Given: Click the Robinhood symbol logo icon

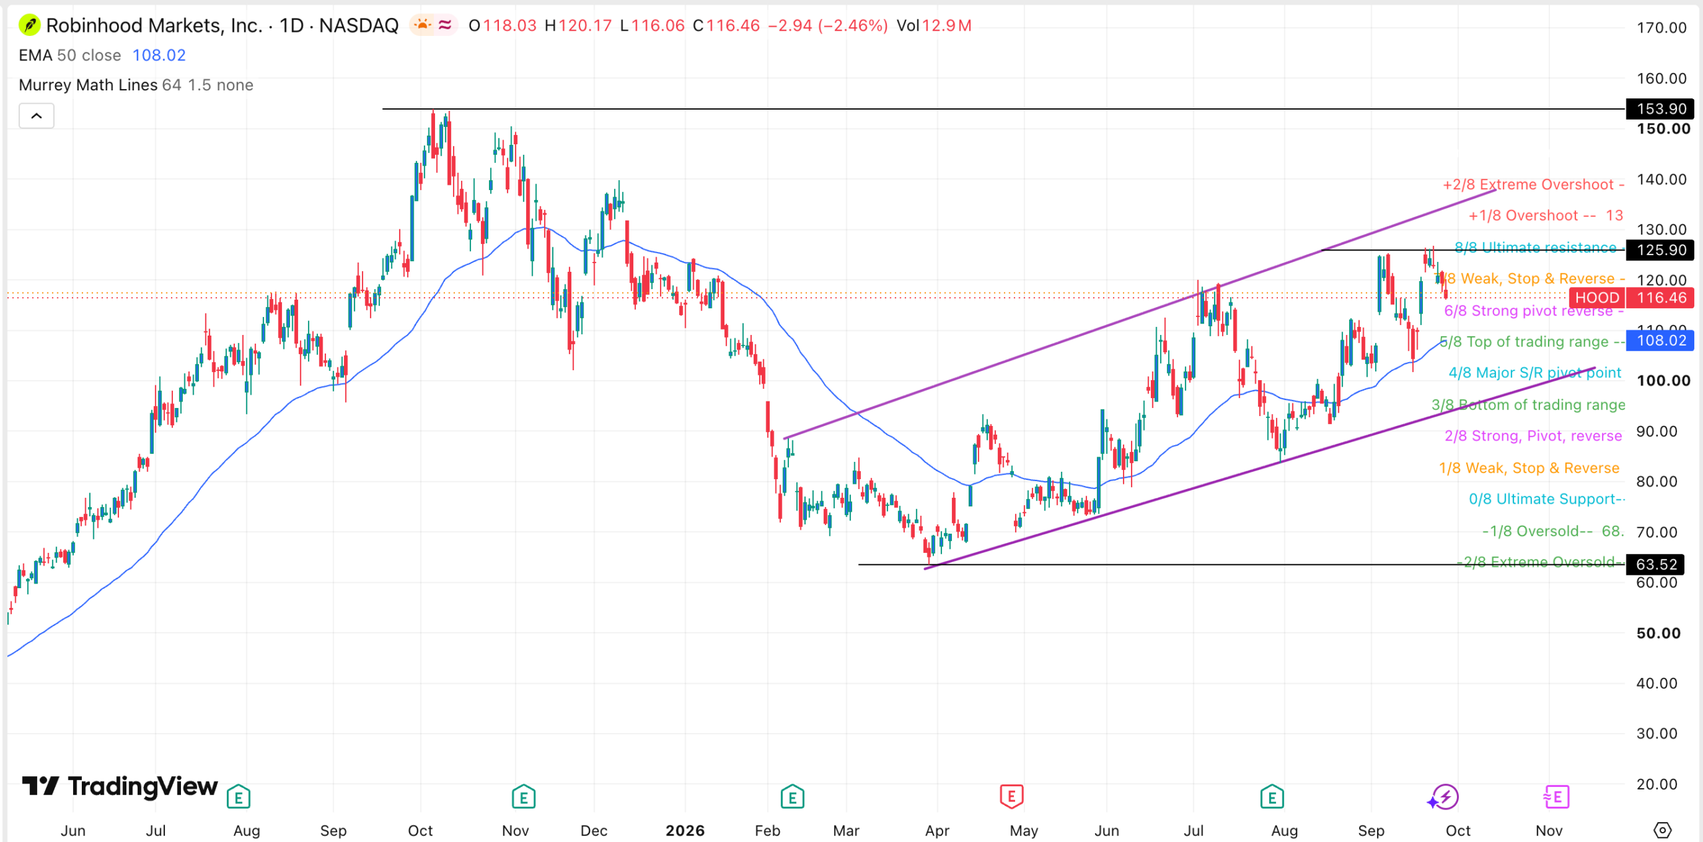Looking at the screenshot, I should (x=29, y=25).
